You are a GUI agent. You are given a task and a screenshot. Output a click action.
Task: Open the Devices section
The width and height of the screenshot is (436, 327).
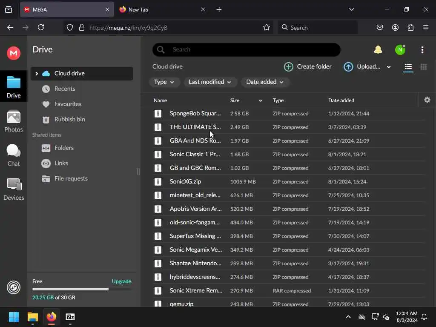point(13,189)
